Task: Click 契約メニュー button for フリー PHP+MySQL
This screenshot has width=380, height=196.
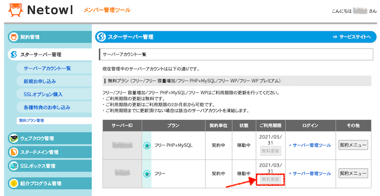Action: [x=353, y=145]
